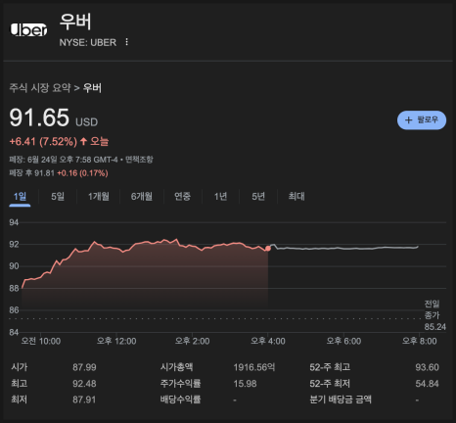Select the 1일 chart range tab
This screenshot has width=456, height=423.
click(20, 196)
